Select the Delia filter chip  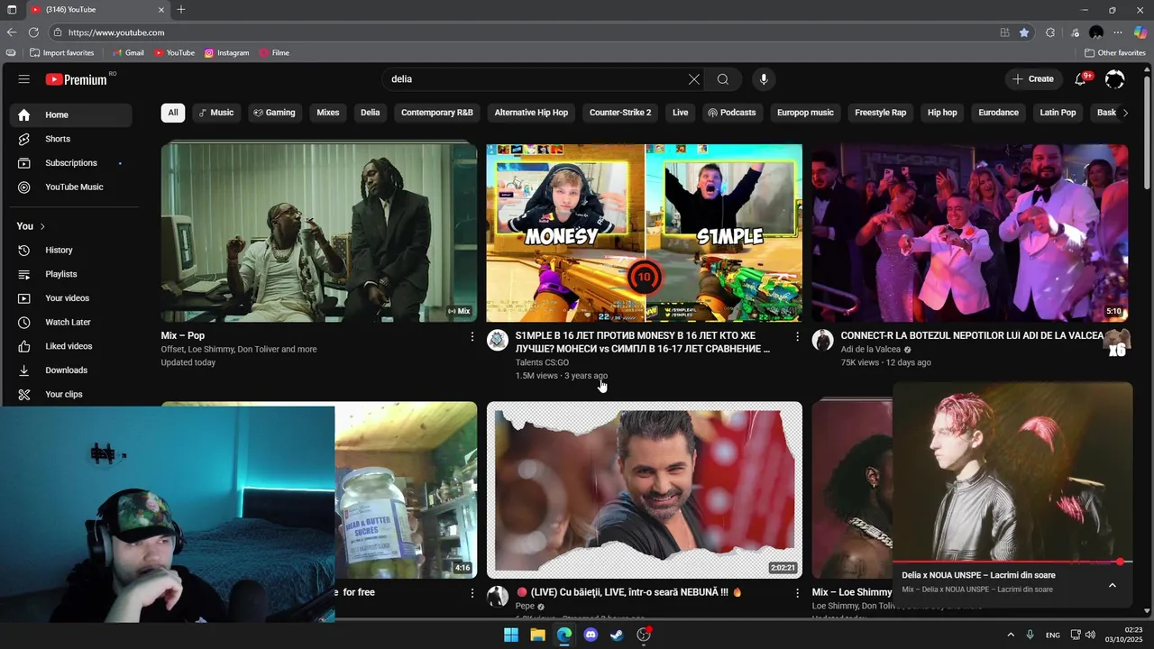click(371, 113)
